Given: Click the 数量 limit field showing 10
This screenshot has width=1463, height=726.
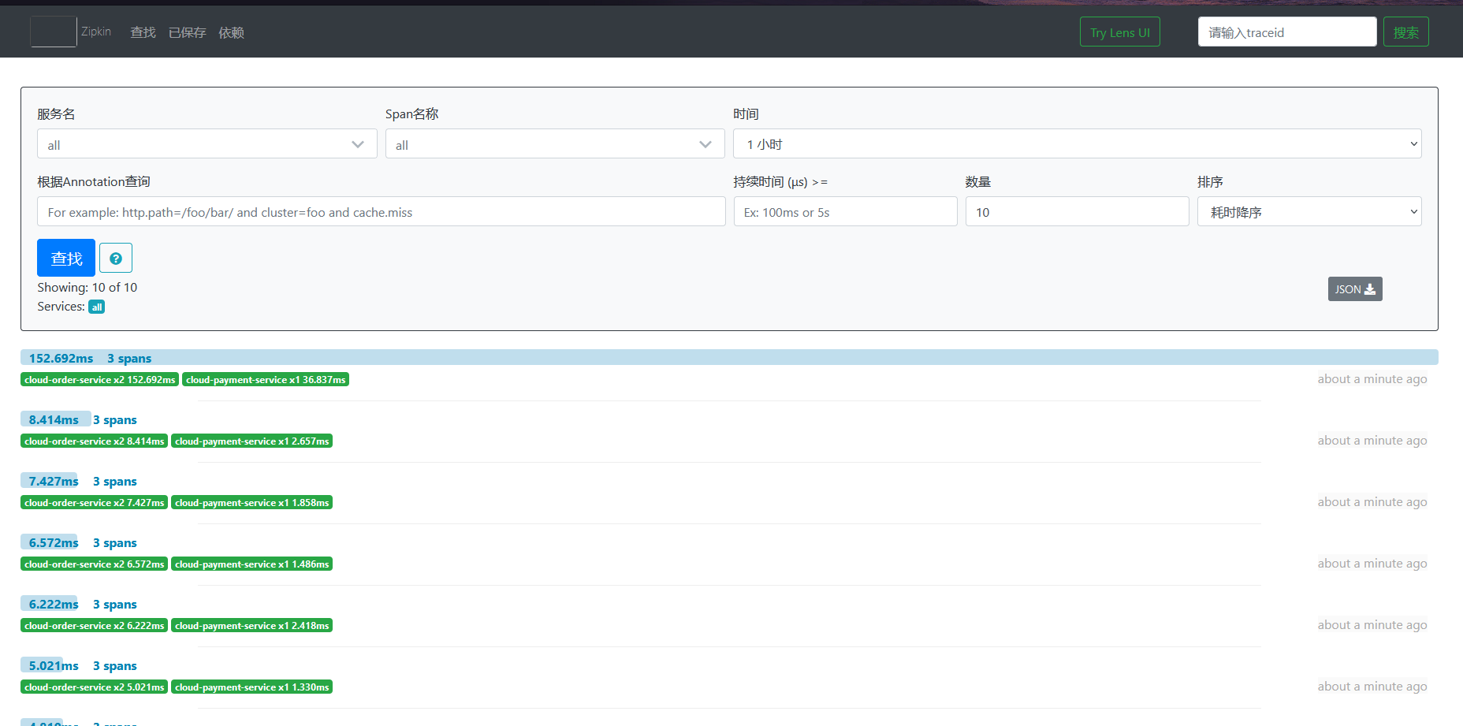Looking at the screenshot, I should pyautogui.click(x=1077, y=212).
